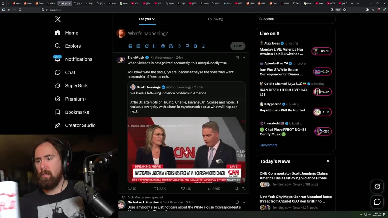Image resolution: width=388 pixels, height=218 pixels.
Task: Open more options on Nicholas Fuentes post
Action: [x=243, y=202]
